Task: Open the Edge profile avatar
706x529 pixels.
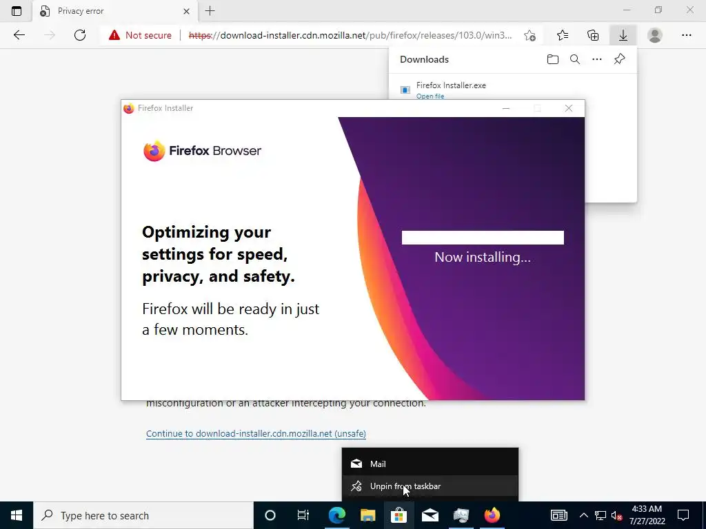Action: pyautogui.click(x=655, y=35)
